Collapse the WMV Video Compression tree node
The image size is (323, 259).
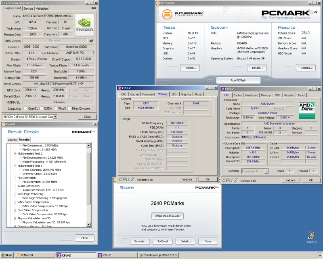pyautogui.click(x=15, y=202)
